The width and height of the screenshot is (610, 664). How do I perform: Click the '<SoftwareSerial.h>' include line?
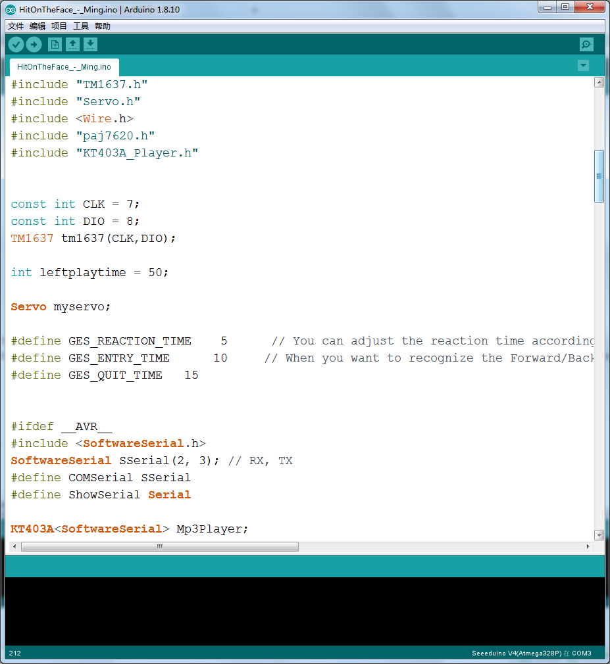coord(108,443)
